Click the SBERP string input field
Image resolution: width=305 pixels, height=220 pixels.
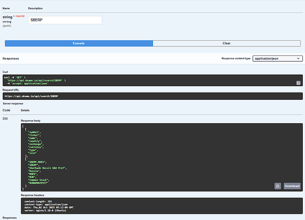click(x=65, y=20)
